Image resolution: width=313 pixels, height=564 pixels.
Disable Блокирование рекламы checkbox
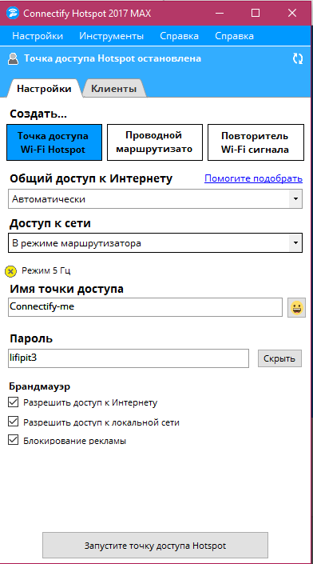point(13,440)
